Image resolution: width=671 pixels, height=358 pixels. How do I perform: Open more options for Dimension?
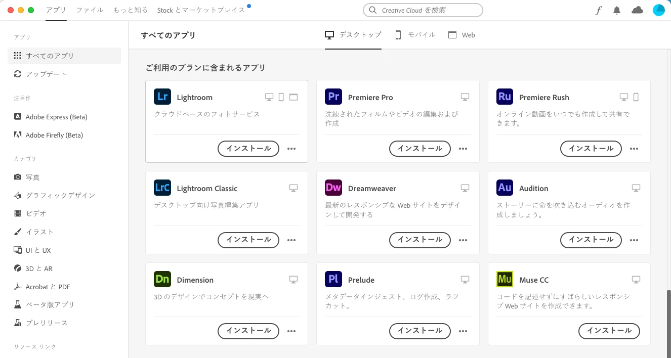coord(291,331)
